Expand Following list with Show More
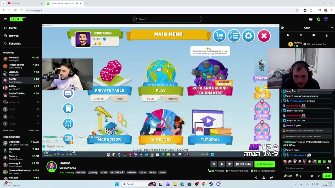 point(8,131)
